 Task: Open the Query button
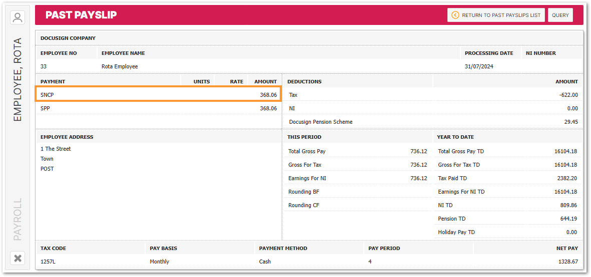point(560,15)
